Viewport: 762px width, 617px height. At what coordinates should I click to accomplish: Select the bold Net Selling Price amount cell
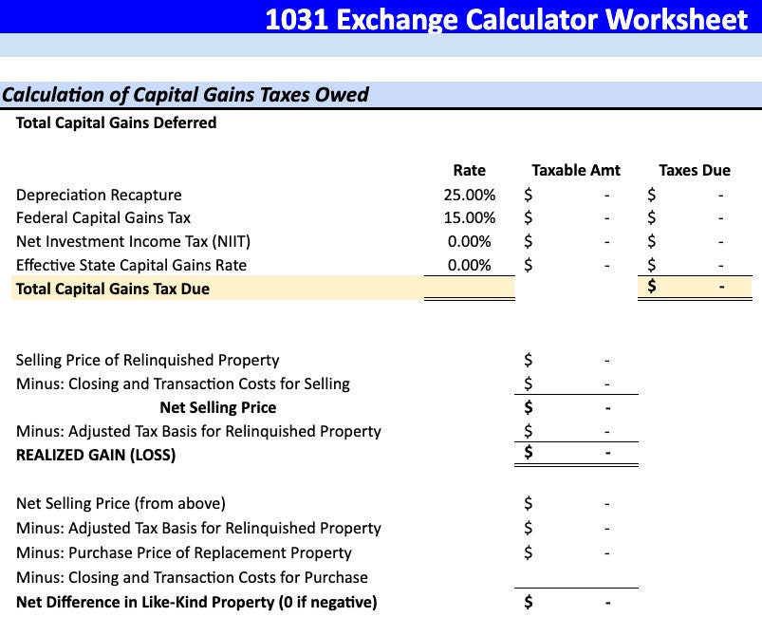tap(576, 407)
